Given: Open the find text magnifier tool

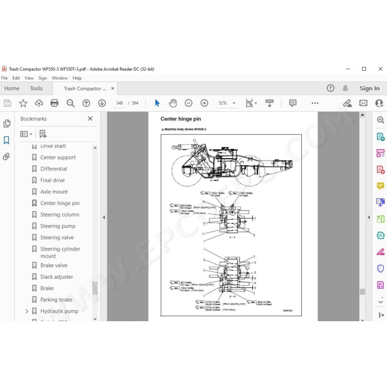Looking at the screenshot, I should pyautogui.click(x=70, y=103).
